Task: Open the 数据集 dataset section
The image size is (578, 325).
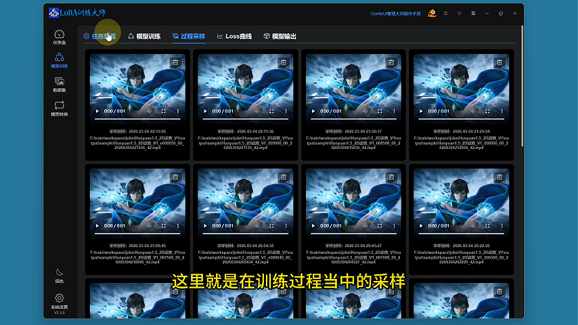Action: tap(60, 85)
